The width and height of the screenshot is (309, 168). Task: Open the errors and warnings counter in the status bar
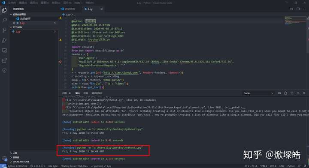[38, 166]
